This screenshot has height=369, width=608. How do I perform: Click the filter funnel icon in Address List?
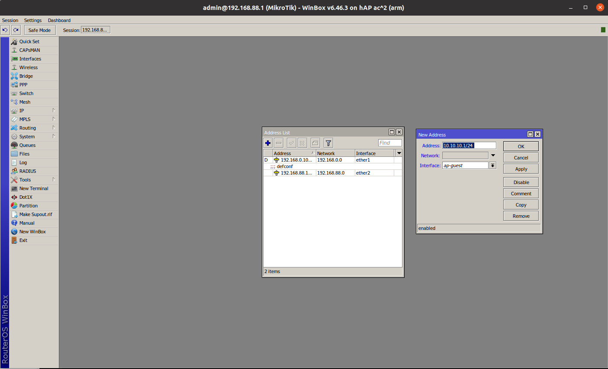coord(328,143)
